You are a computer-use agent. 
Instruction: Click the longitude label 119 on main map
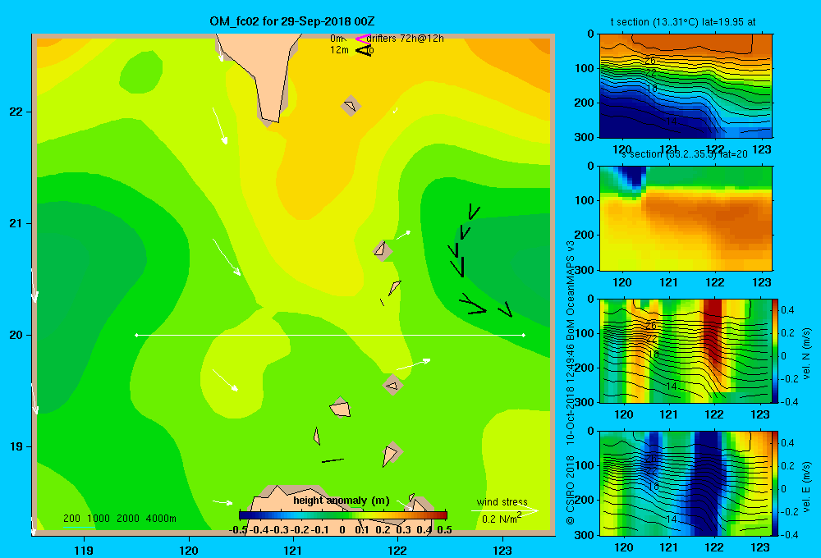pyautogui.click(x=84, y=550)
